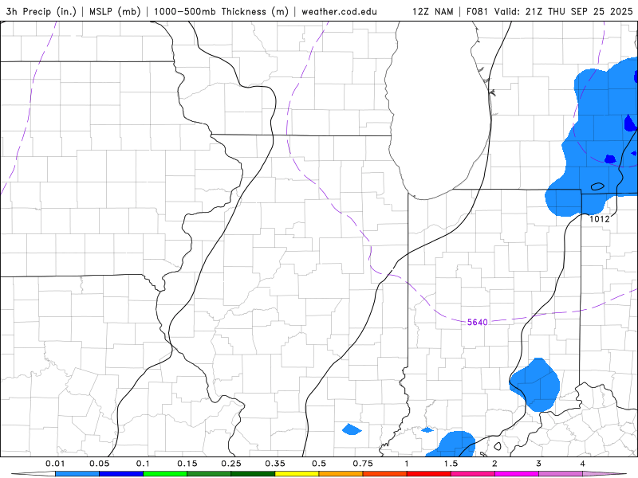Viewport: 638px width, 478px height.
Task: Click the '3h Precip (in.)' title text
Action: (x=41, y=11)
